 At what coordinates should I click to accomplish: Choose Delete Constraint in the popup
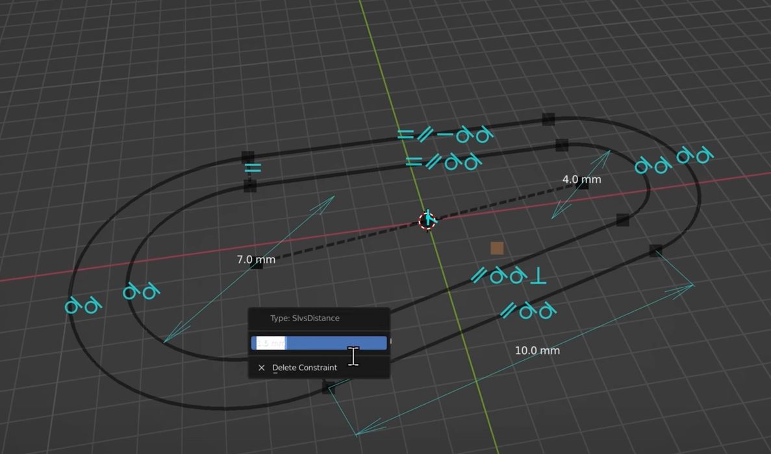click(304, 368)
